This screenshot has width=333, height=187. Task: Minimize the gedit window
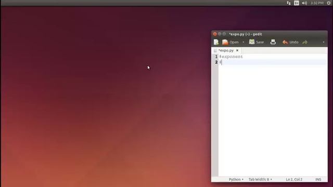220,34
